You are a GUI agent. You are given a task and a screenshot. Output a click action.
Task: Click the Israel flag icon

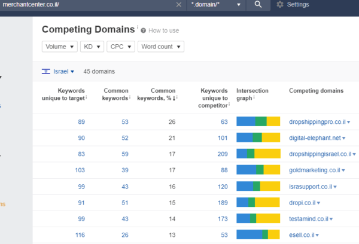[x=46, y=71]
